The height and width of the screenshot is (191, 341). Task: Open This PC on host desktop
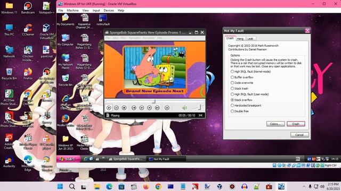pos(9,30)
